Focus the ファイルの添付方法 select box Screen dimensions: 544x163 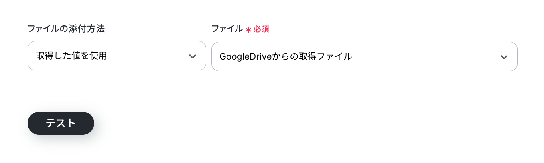[x=117, y=56]
